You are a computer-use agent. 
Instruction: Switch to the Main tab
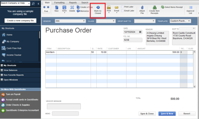pos(47,2)
